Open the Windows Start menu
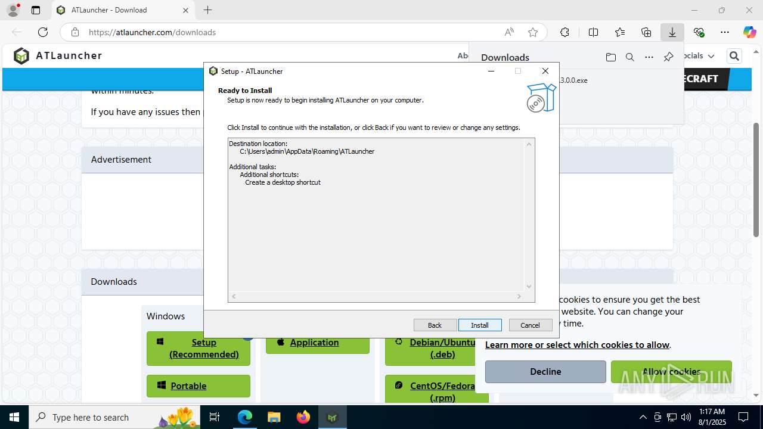 click(x=14, y=417)
